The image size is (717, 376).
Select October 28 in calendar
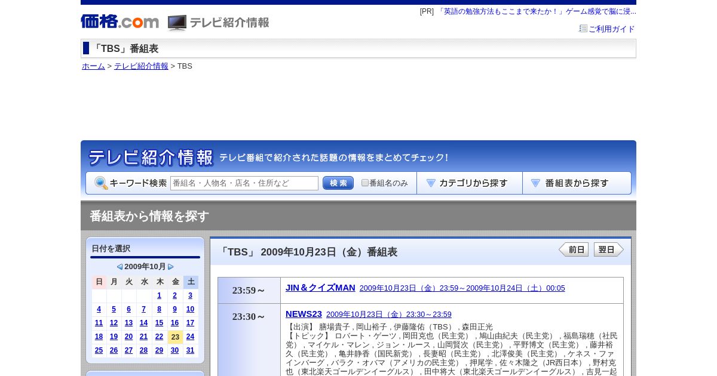tap(143, 350)
